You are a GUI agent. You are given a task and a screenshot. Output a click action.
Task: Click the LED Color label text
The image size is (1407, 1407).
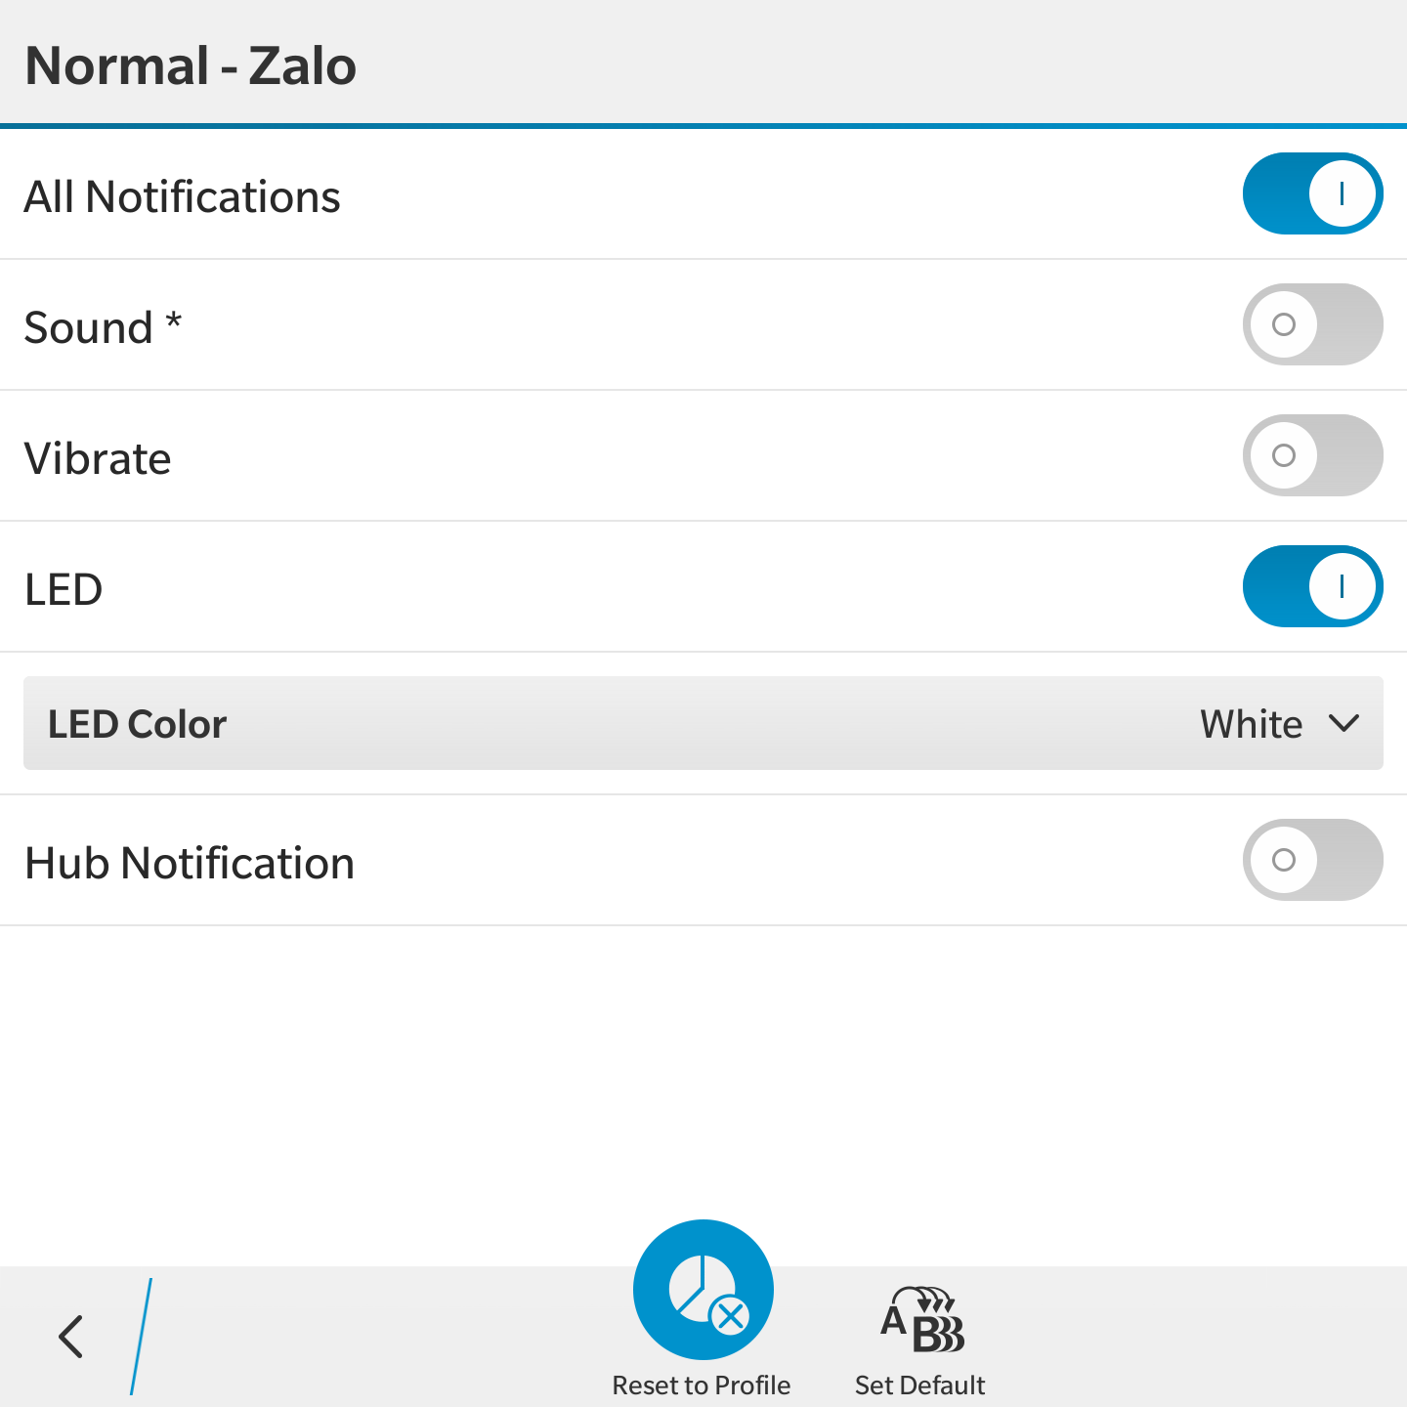tap(137, 724)
